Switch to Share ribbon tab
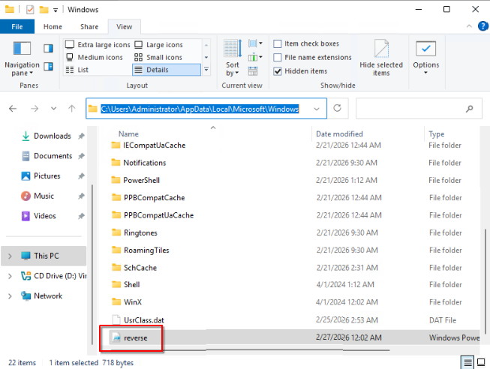This screenshot has height=369, width=490. (x=89, y=26)
